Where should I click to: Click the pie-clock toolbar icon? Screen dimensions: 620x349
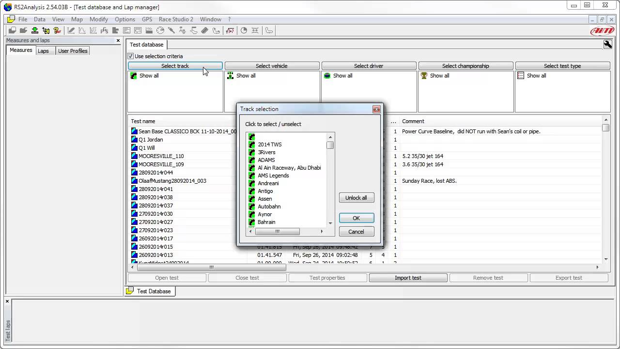tap(244, 30)
